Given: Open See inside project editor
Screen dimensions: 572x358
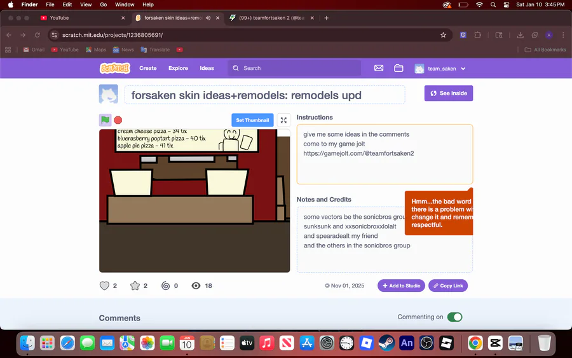Looking at the screenshot, I should tap(448, 93).
